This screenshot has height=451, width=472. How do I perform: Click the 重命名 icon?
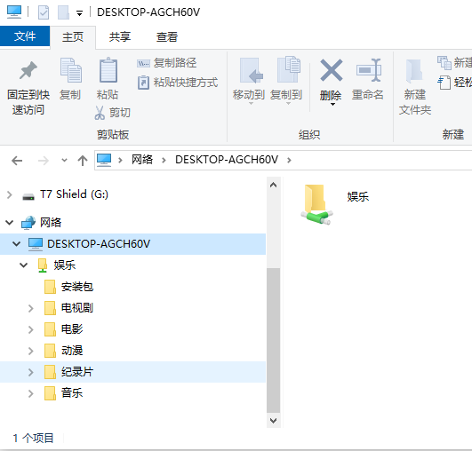pyautogui.click(x=369, y=70)
